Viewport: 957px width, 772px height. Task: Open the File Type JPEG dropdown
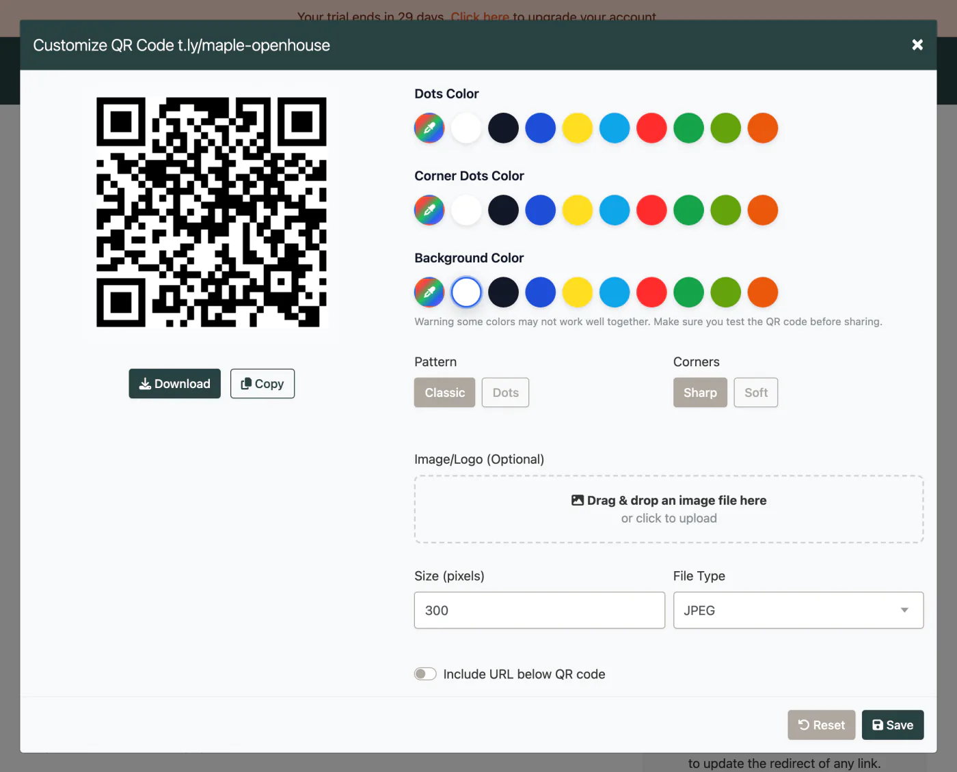point(798,610)
